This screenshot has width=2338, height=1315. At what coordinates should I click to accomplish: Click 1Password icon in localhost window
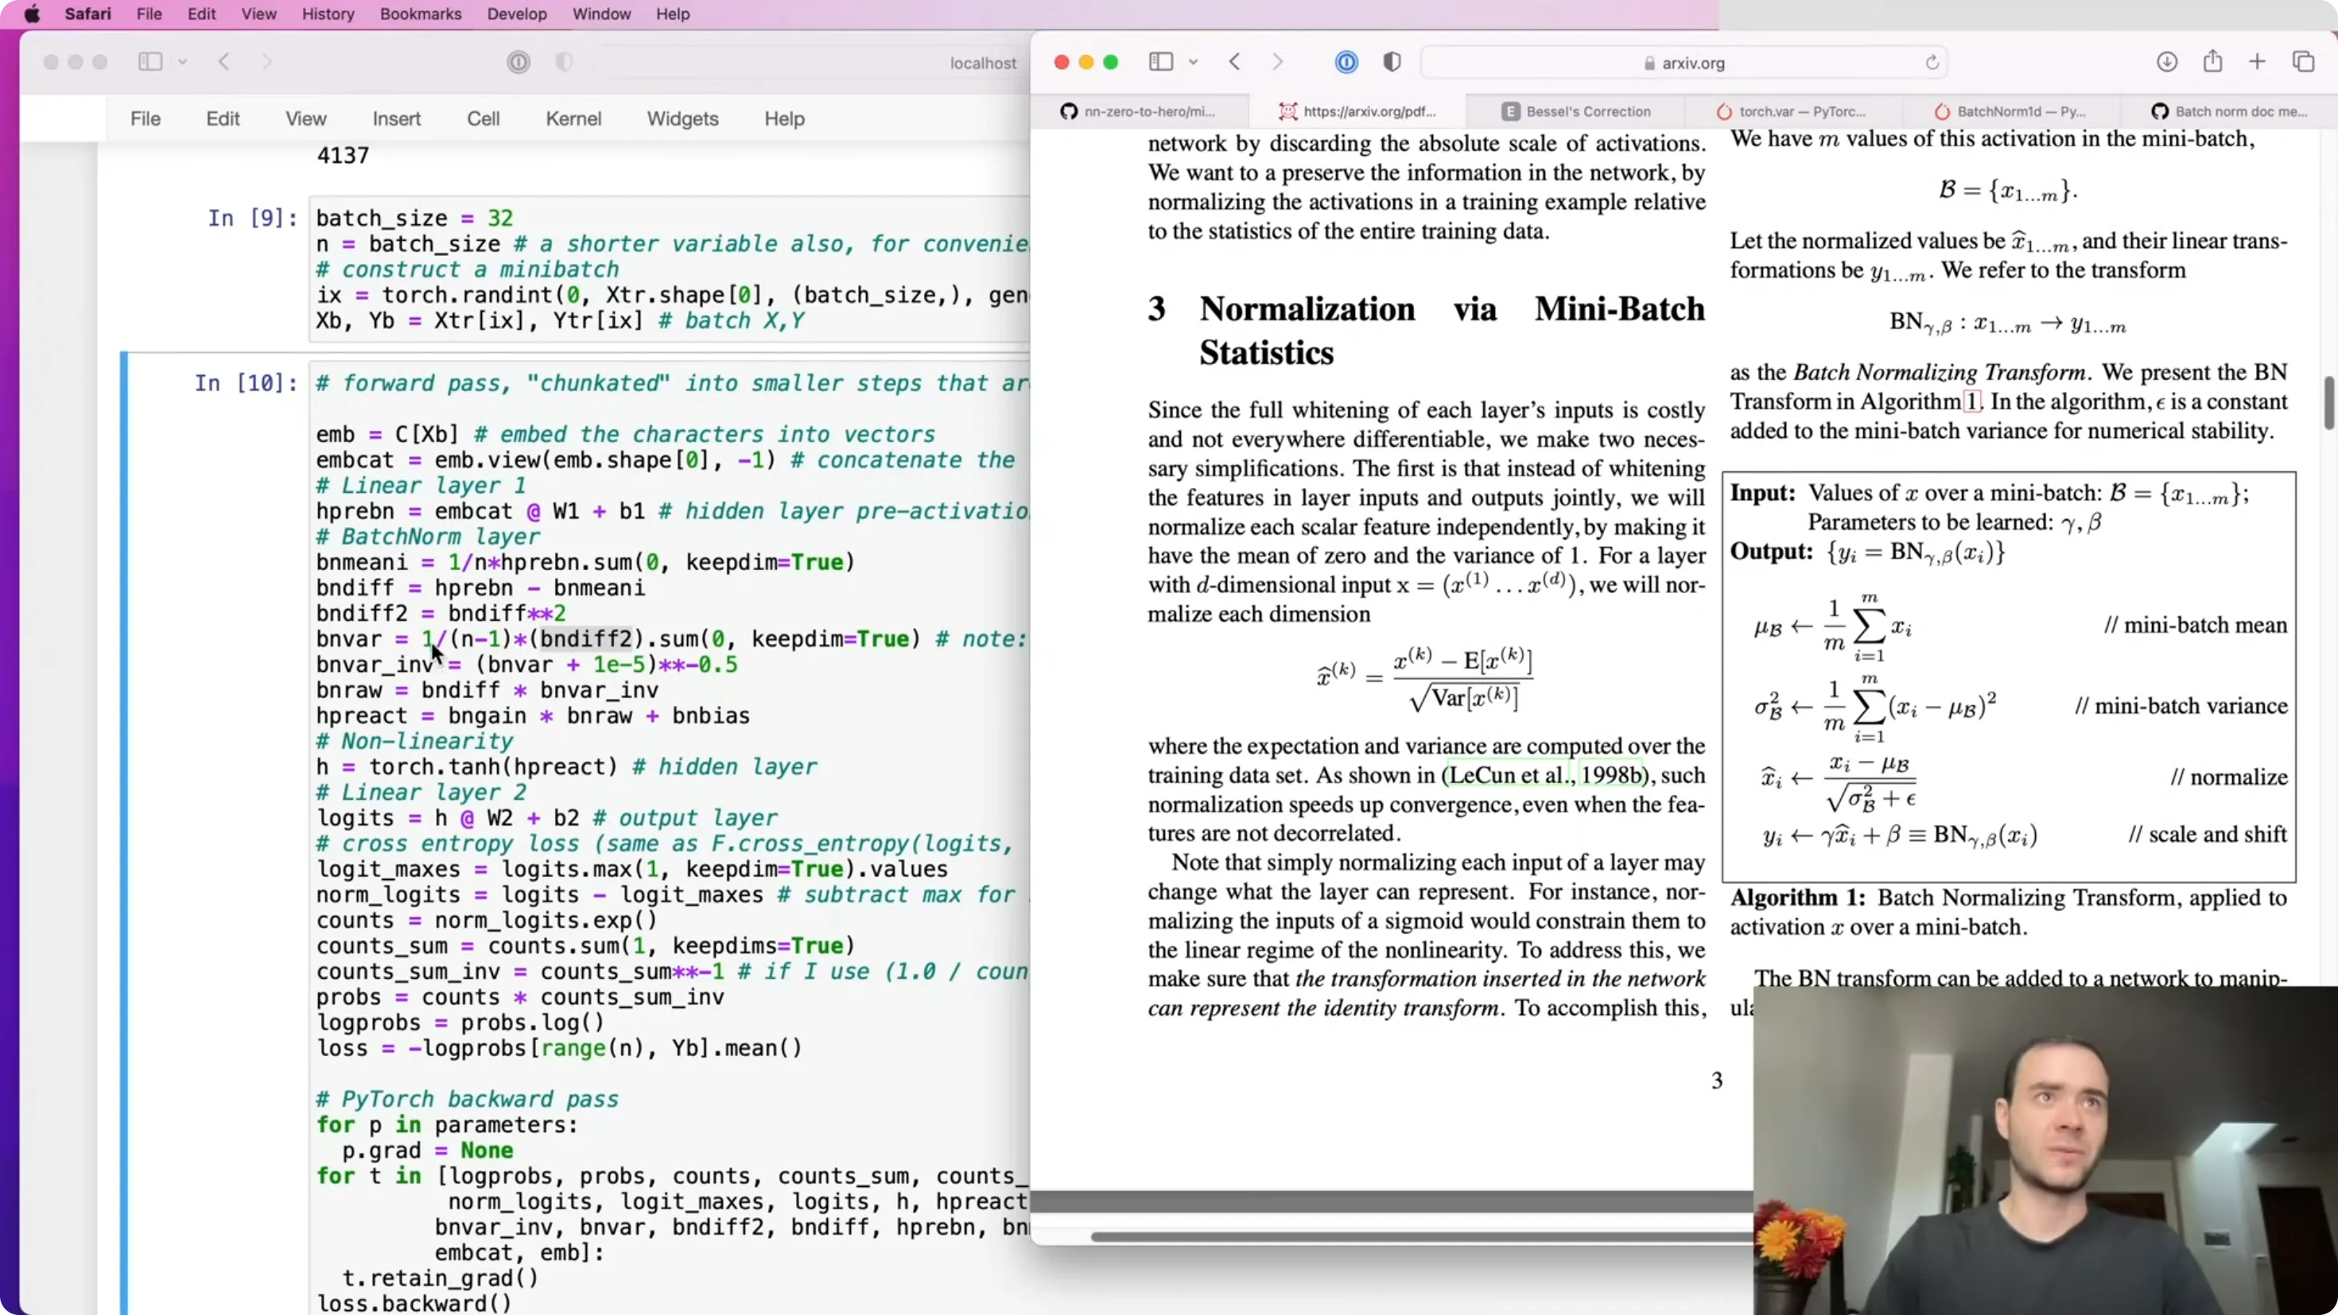pos(518,62)
